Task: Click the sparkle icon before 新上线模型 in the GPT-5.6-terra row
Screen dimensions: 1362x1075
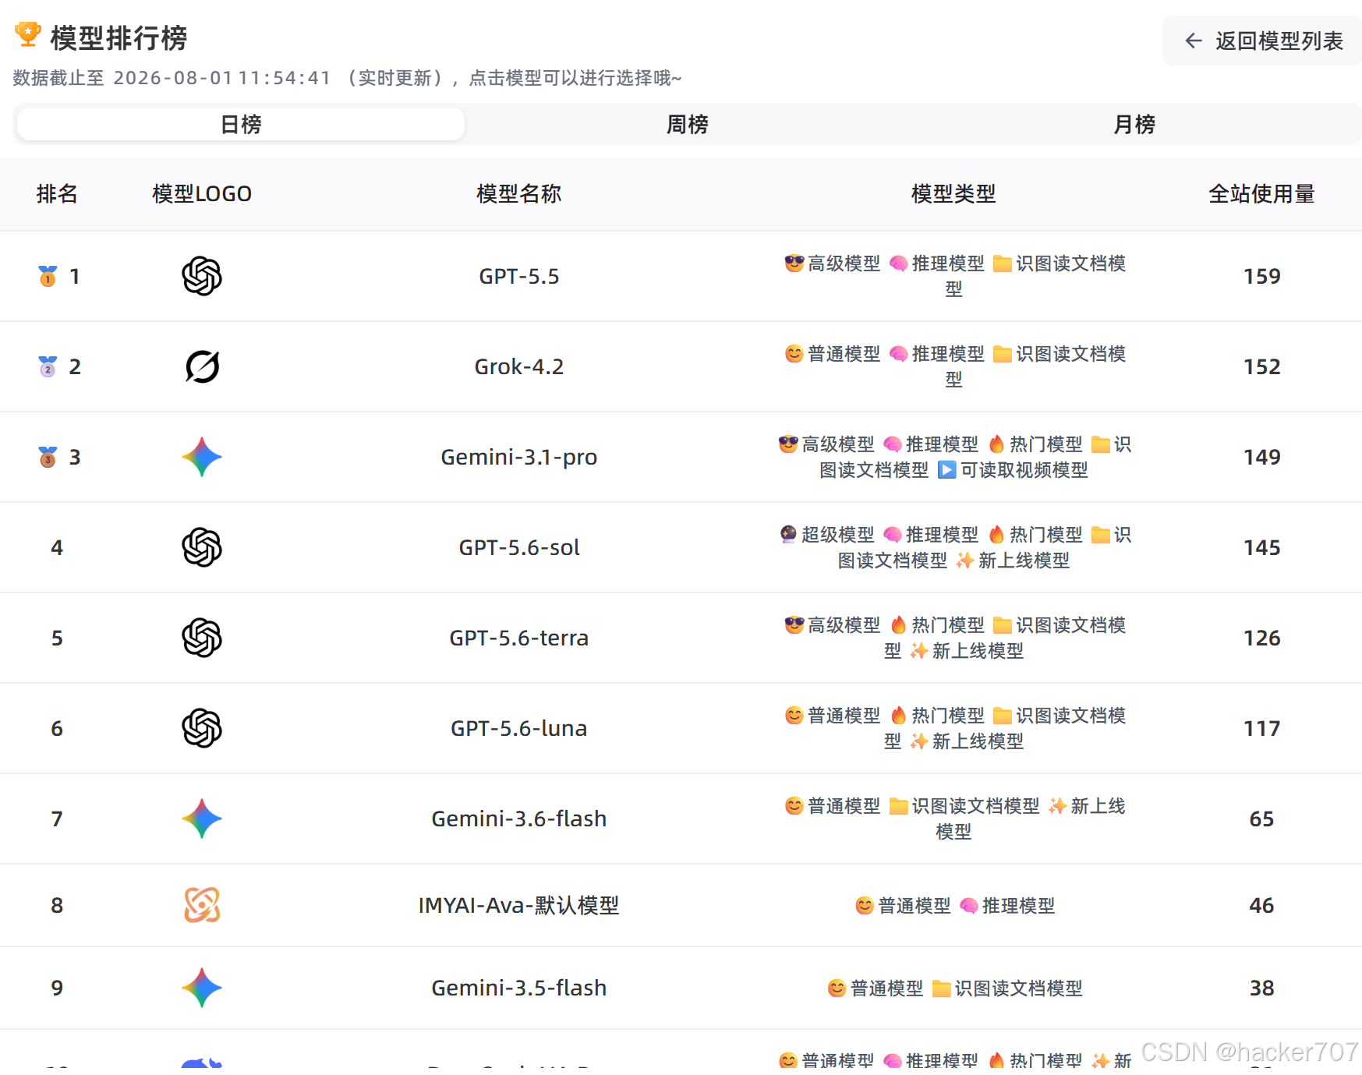Action: tap(919, 651)
